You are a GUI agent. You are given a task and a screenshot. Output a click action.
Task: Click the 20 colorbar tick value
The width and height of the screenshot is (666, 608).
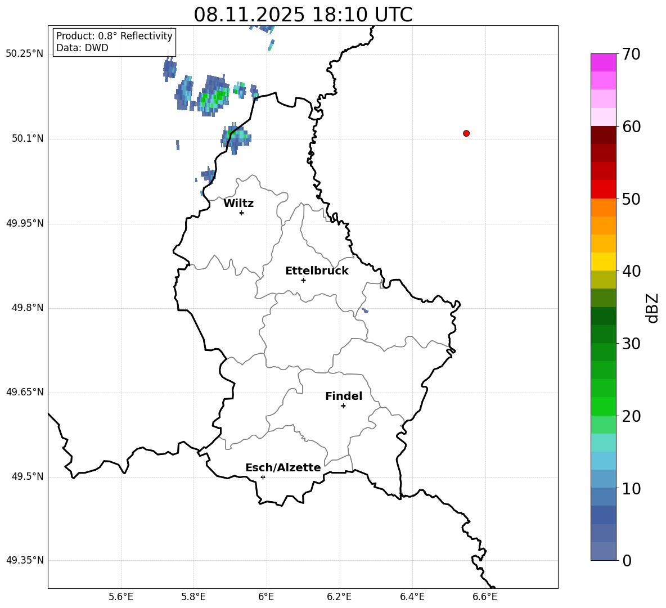pyautogui.click(x=631, y=416)
